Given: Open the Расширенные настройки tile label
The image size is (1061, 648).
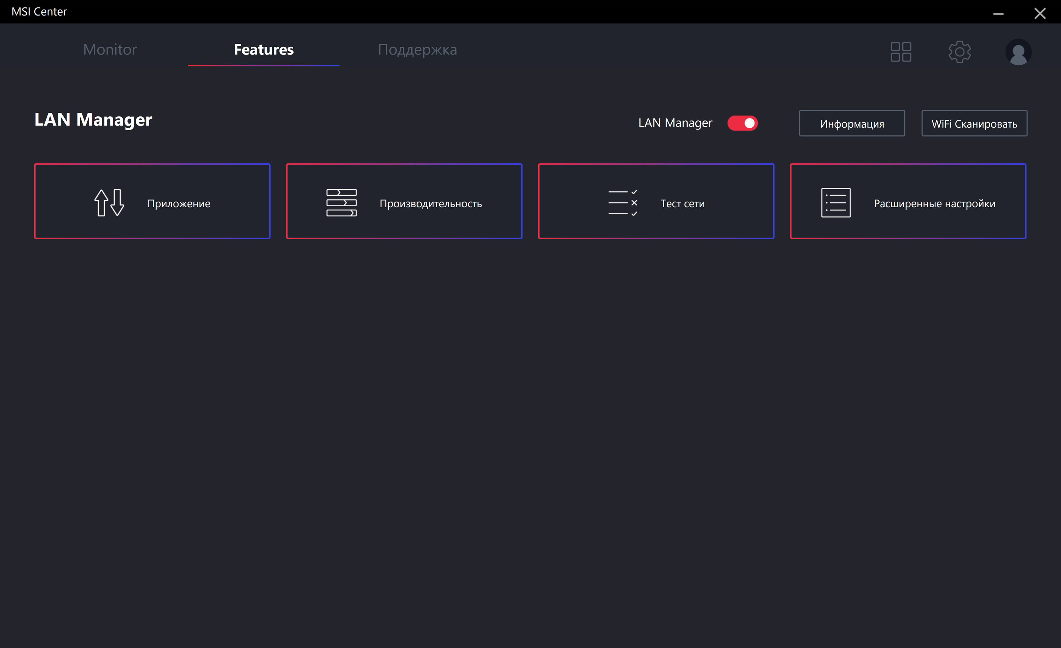Looking at the screenshot, I should click(x=934, y=203).
